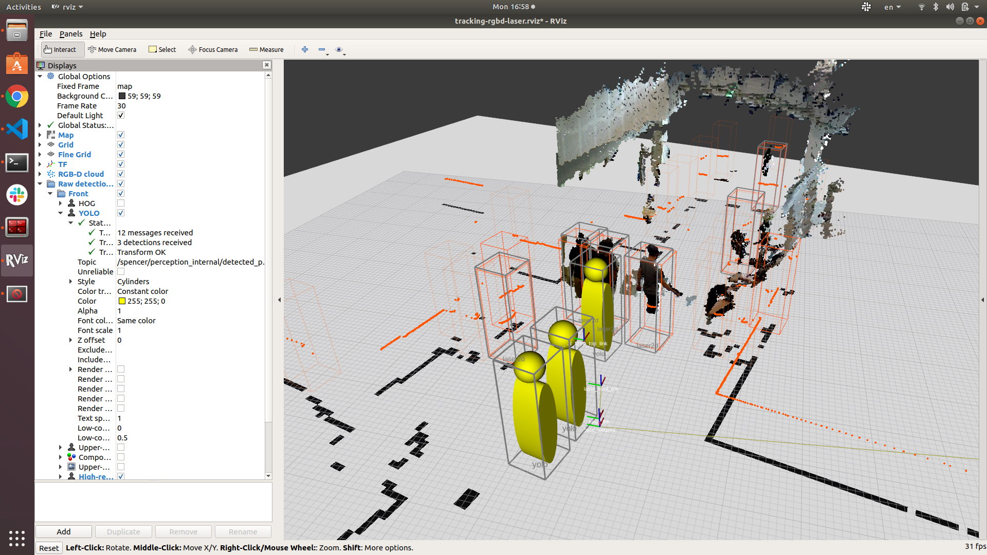Activate the Focus Camera tool

click(213, 49)
